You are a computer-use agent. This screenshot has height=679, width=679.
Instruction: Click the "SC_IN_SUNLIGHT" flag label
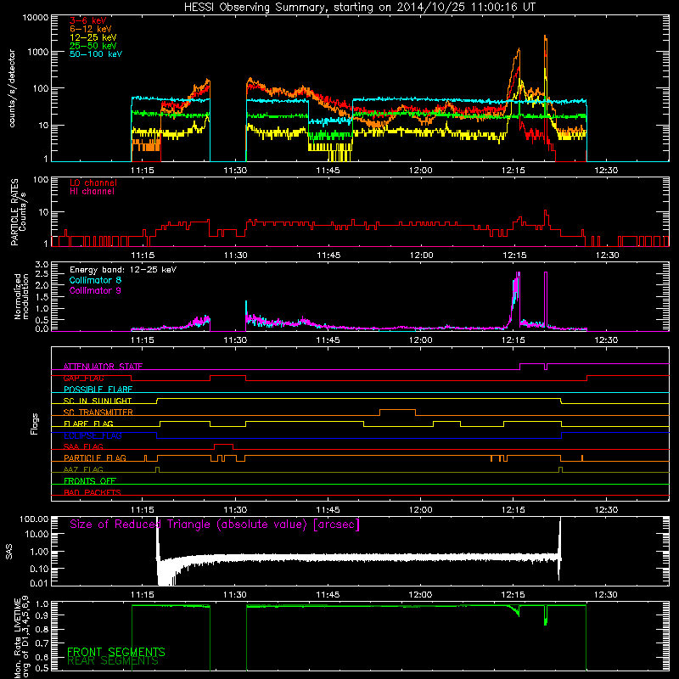[x=98, y=401]
